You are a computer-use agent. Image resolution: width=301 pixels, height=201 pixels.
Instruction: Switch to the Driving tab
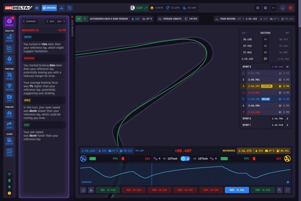(x=49, y=8)
